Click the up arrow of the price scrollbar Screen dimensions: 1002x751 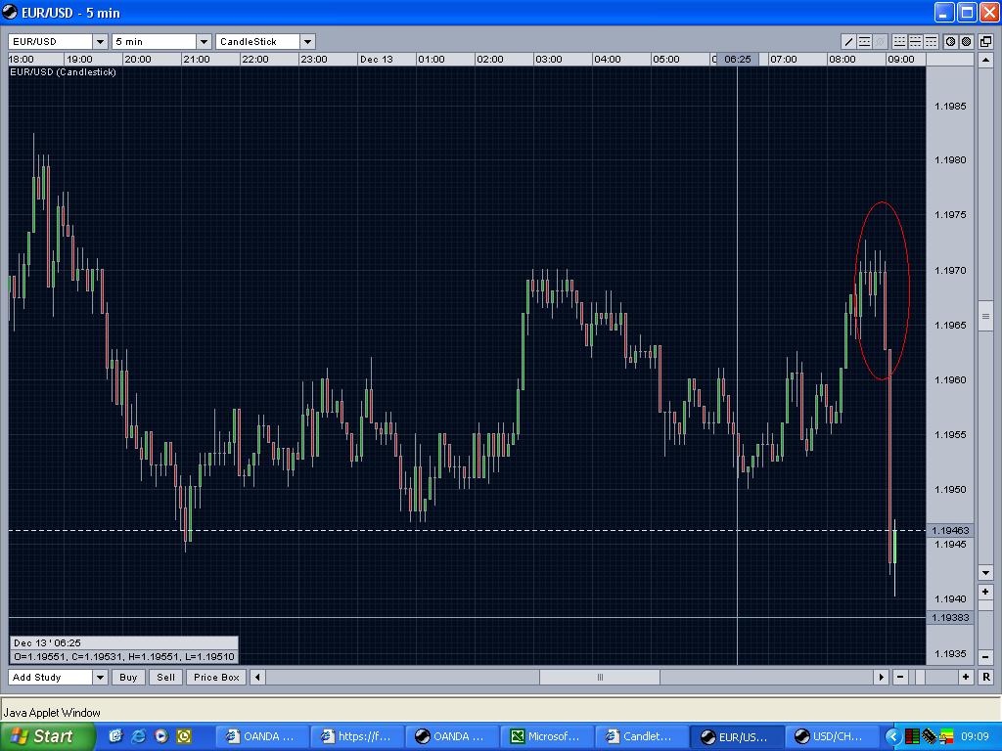(x=985, y=61)
